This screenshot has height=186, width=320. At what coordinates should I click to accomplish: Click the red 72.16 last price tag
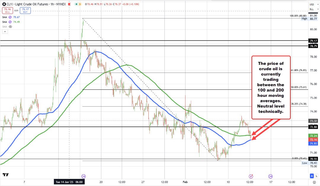click(x=313, y=140)
